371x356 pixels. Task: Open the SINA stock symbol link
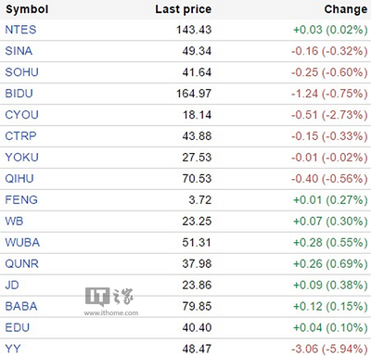(x=19, y=51)
